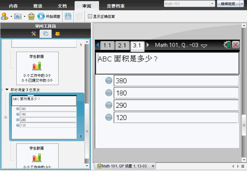This screenshot has width=247, height=171.
Task: Collapse the 即时调查 3 已重发 tree node
Action: tap(7, 90)
